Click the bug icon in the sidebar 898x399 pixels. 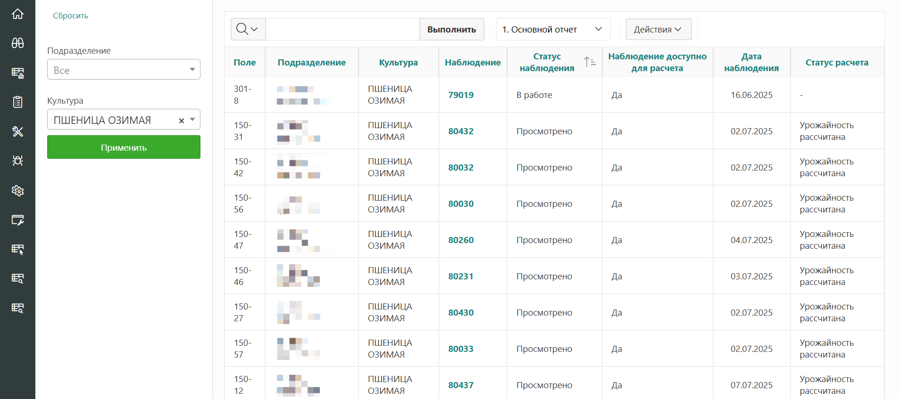[x=17, y=161]
